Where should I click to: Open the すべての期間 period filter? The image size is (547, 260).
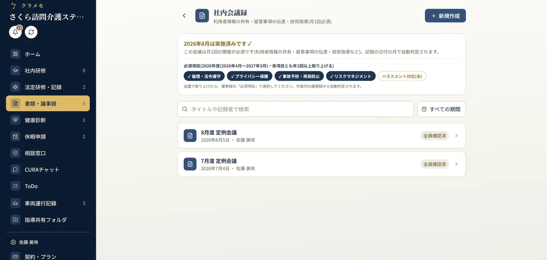click(442, 109)
